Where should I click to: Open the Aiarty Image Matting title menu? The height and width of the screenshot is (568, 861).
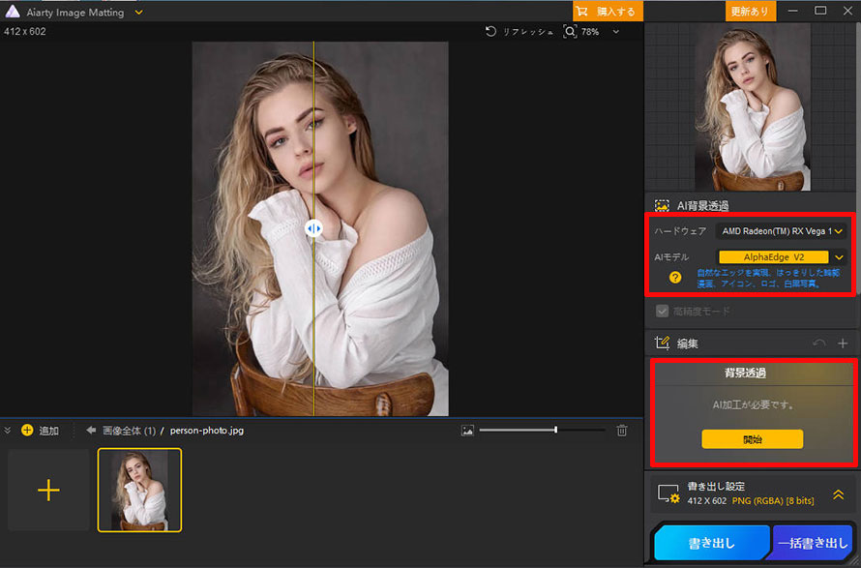pos(136,12)
